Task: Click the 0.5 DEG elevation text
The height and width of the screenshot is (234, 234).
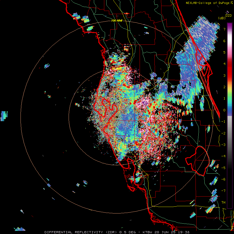Action: click(128, 232)
